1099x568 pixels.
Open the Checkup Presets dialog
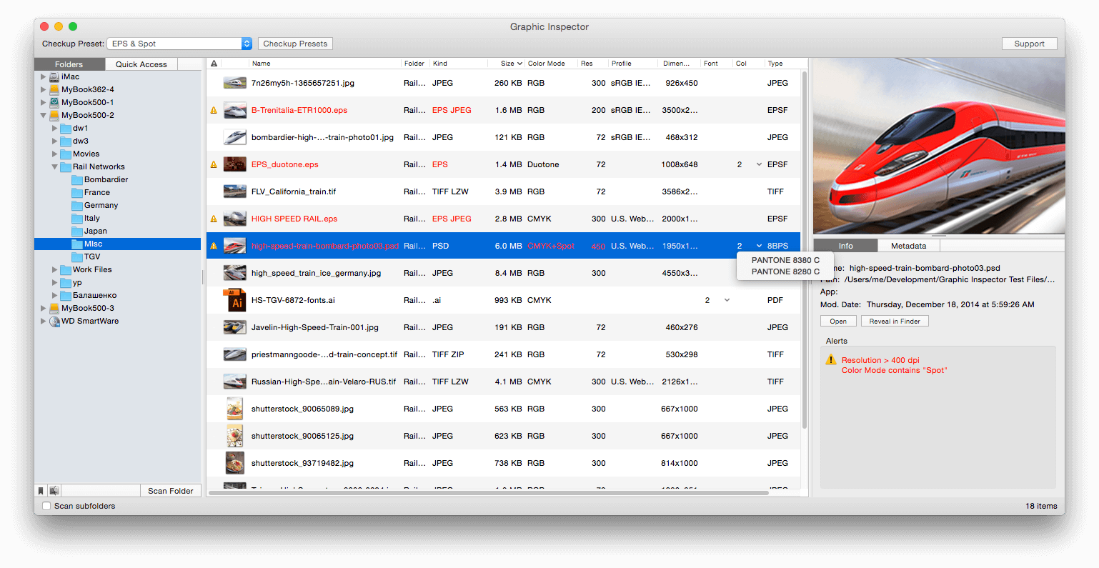click(295, 43)
